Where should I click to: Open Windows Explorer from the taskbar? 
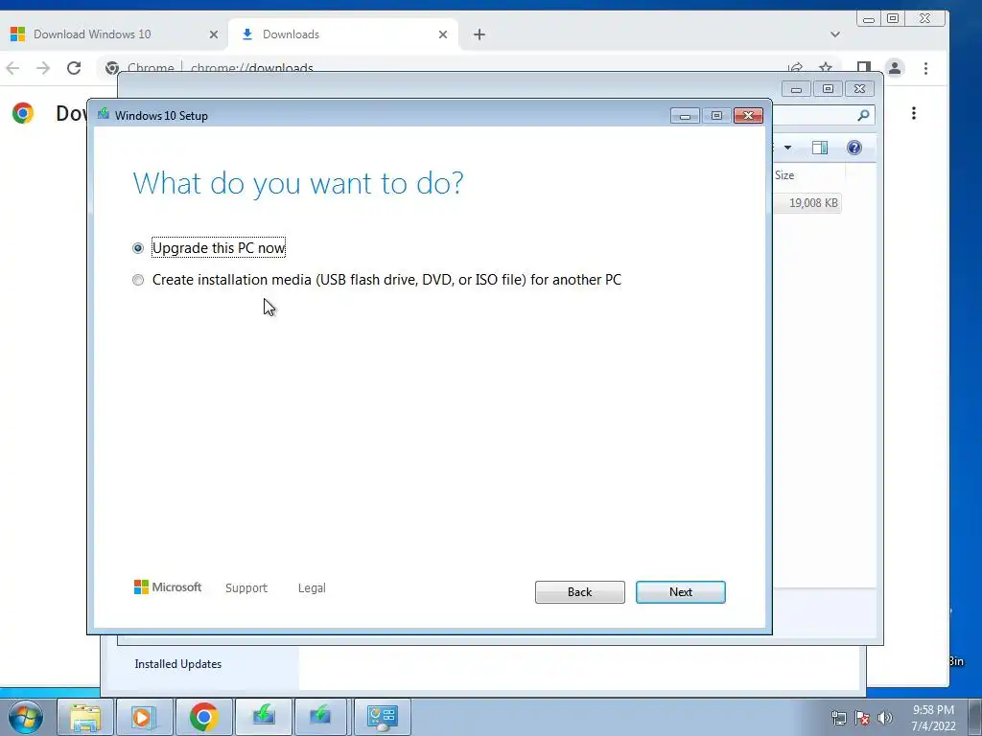click(85, 717)
